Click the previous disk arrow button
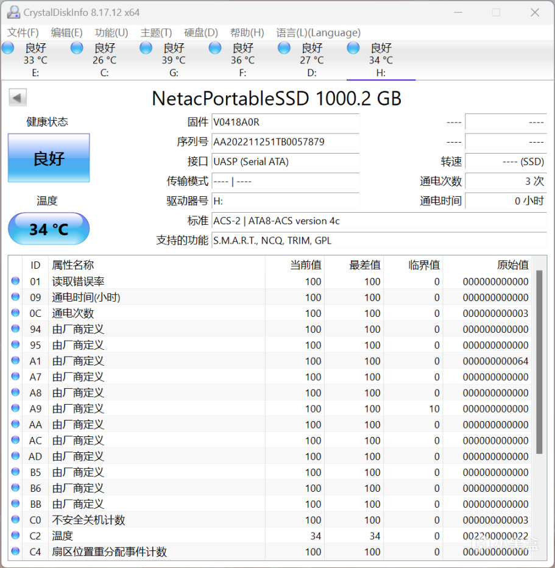Viewport: 555px width, 568px height. pyautogui.click(x=18, y=98)
